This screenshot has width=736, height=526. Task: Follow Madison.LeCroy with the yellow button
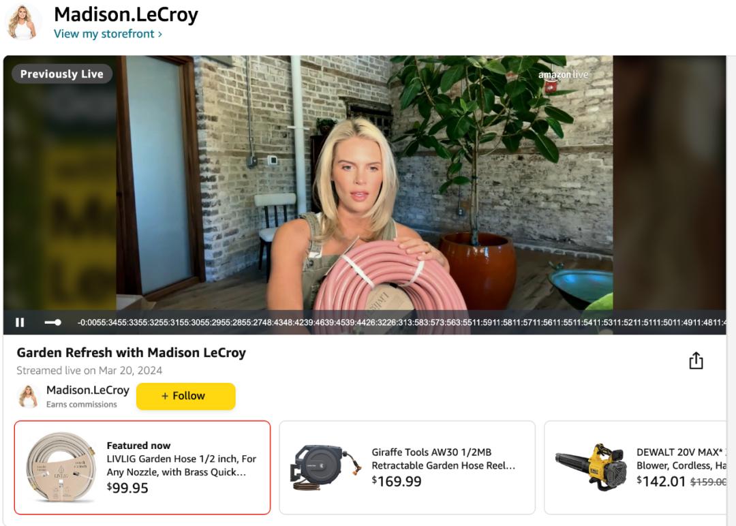tap(186, 396)
